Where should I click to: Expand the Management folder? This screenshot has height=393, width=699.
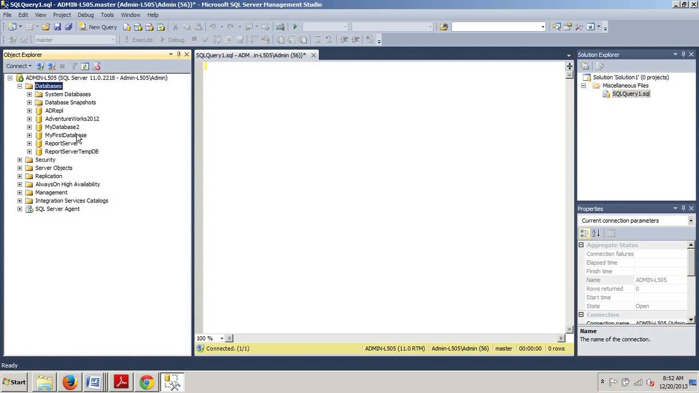tap(20, 193)
